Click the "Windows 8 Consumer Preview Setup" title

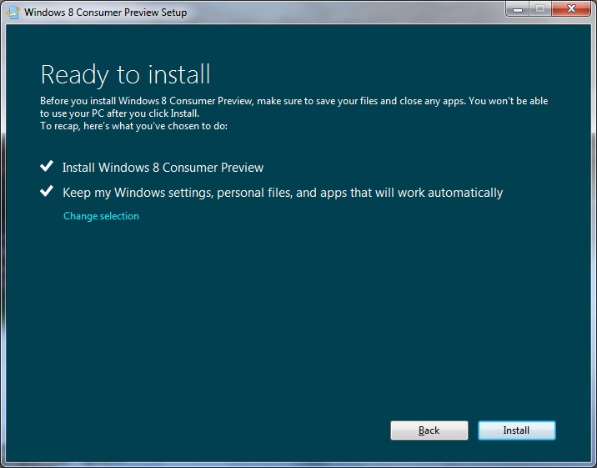105,13
